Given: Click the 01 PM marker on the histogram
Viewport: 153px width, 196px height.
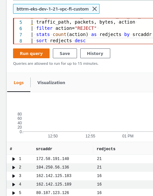Looking at the screenshot, I should pyautogui.click(x=128, y=136).
